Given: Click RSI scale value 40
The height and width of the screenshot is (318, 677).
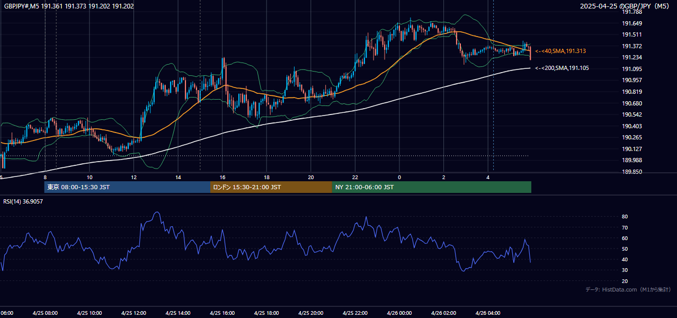Looking at the screenshot, I should pos(625,259).
